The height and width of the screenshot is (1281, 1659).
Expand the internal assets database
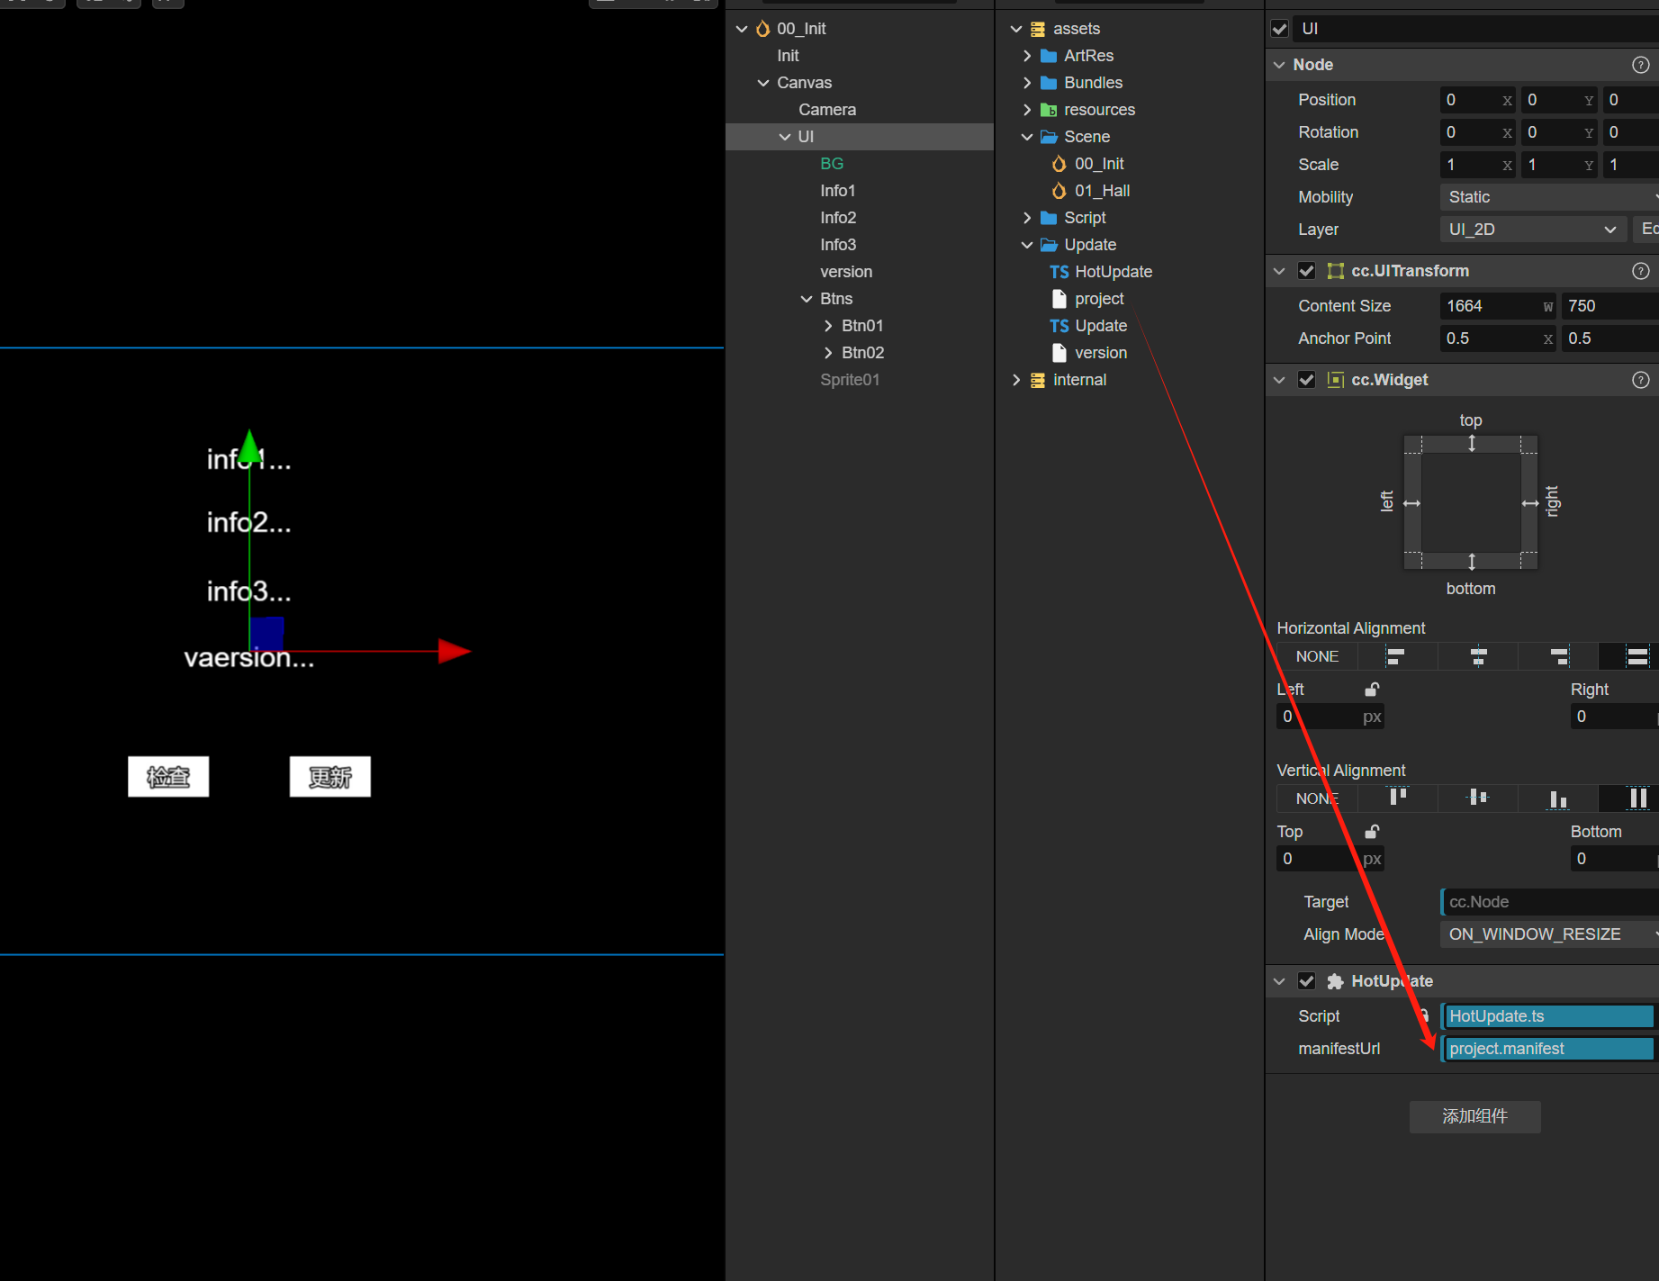click(1016, 380)
